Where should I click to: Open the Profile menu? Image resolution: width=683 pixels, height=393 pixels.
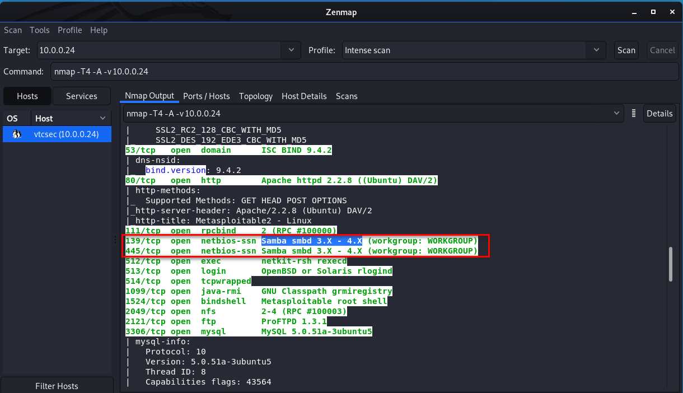pyautogui.click(x=70, y=30)
